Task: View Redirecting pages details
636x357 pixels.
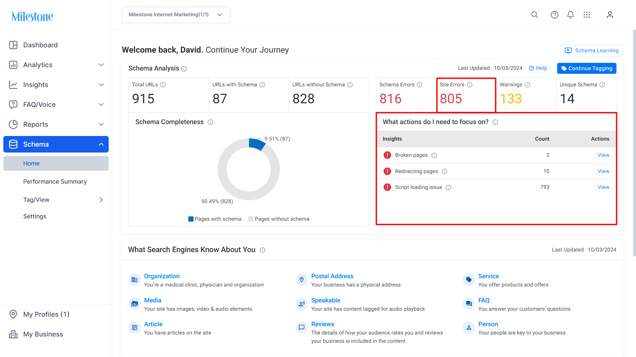Action: [604, 171]
